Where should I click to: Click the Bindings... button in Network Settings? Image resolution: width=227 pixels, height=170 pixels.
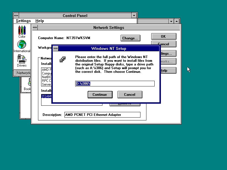[x=168, y=54]
